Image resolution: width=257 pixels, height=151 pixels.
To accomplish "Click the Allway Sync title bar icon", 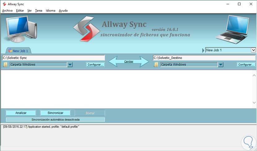I will [x=4, y=4].
